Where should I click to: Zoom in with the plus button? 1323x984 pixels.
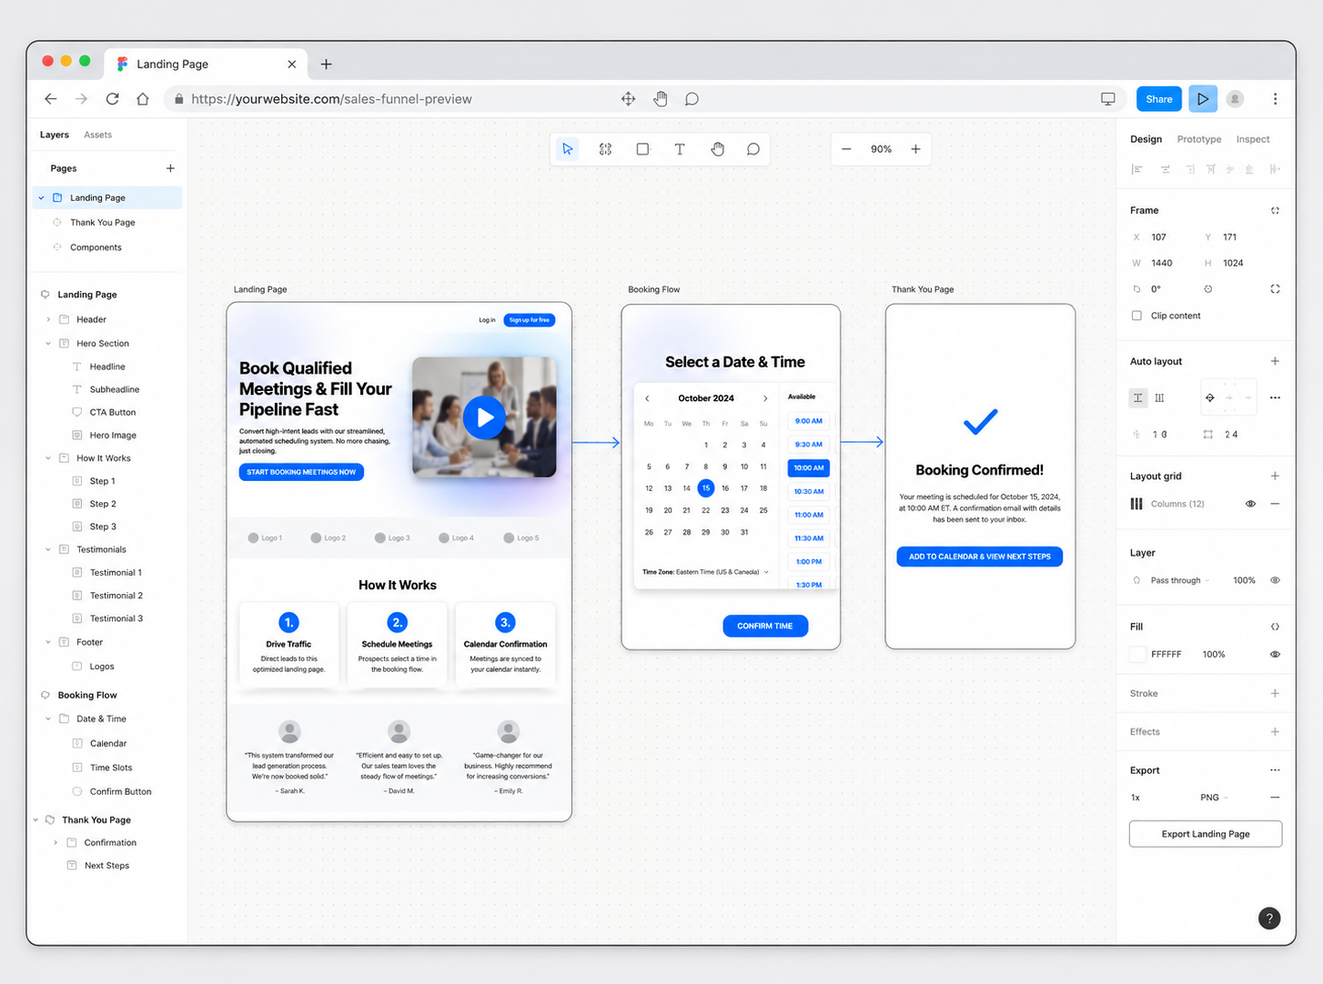tap(915, 149)
